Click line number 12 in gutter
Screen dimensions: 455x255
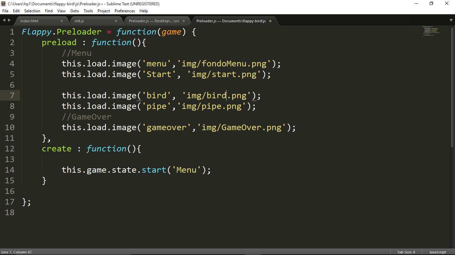click(x=10, y=149)
